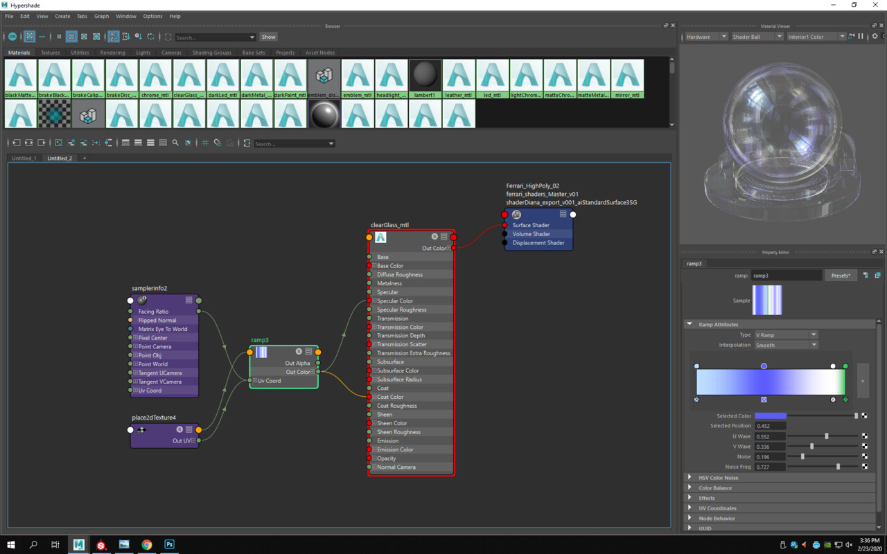
Task: Click the ramp3 node swatch icon
Action: [261, 352]
